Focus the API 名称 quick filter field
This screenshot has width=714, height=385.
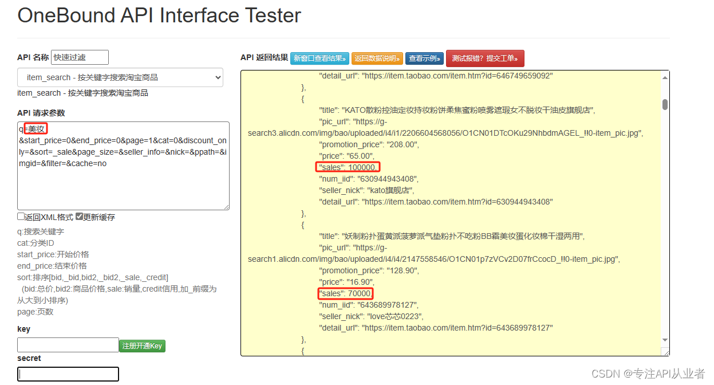coord(80,57)
